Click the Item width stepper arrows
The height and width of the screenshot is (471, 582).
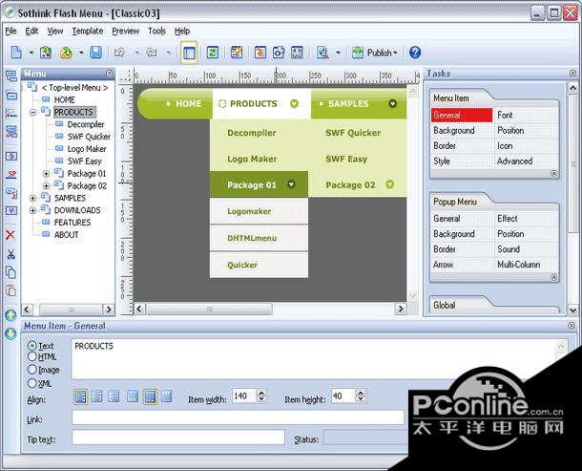click(261, 396)
